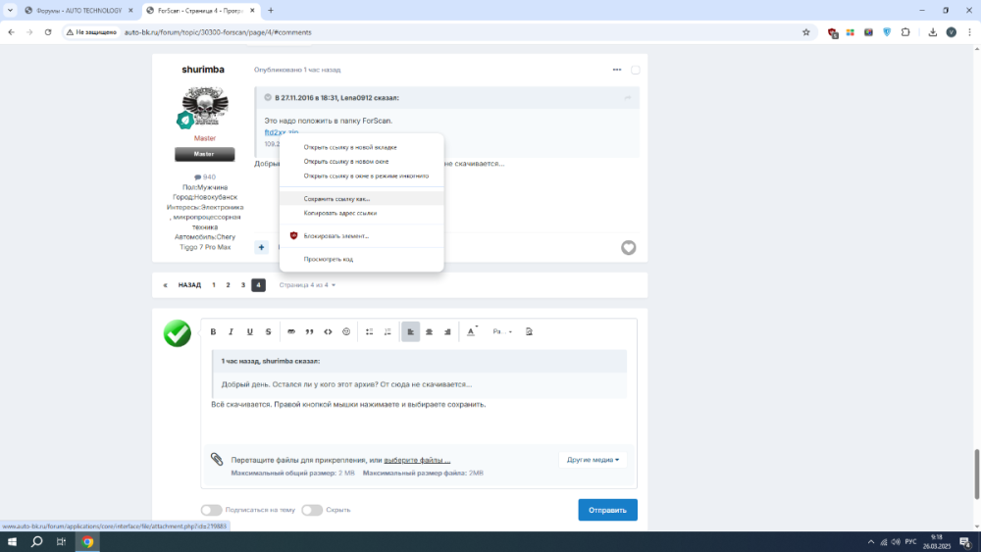Screen dimensions: 981x552
Task: Open the выберите файлы link
Action: 417,460
